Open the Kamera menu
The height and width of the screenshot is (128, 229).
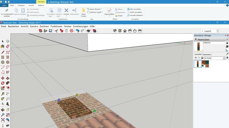[34, 26]
